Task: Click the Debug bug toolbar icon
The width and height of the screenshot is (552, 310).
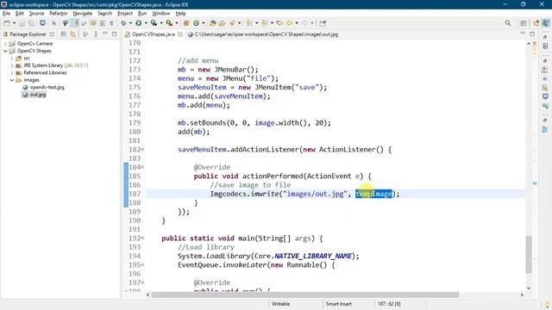Action: pos(123,23)
